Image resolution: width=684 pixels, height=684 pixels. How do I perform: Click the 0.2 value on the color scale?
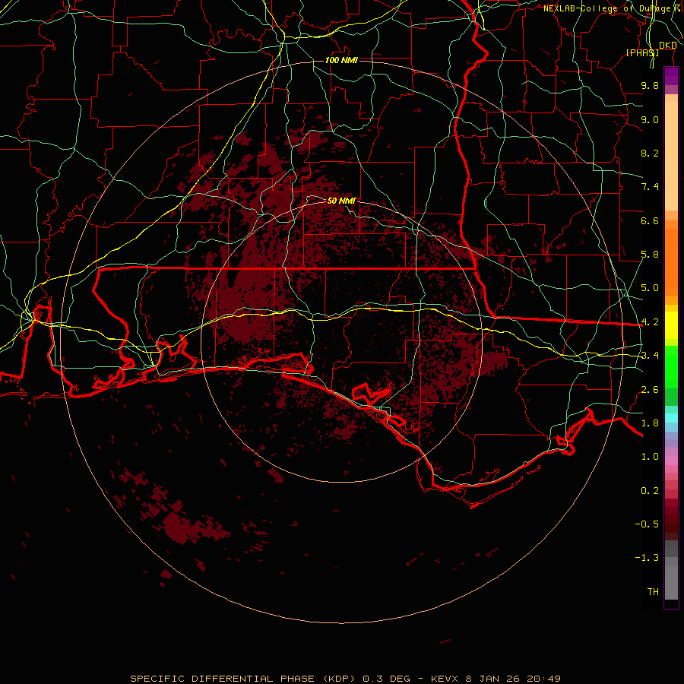click(x=650, y=491)
